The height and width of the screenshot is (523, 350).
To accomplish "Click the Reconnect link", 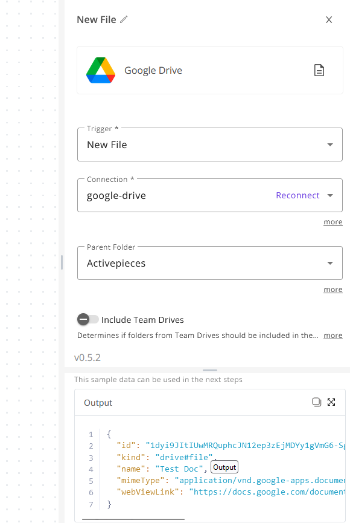I will [297, 195].
